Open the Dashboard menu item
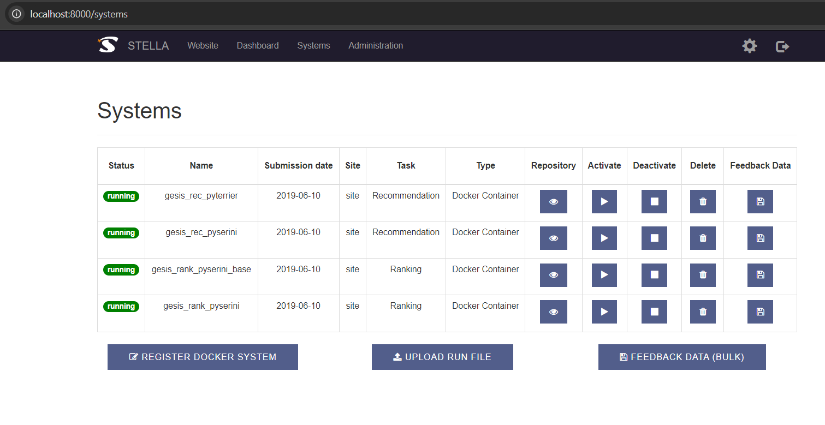825x425 pixels. point(258,46)
